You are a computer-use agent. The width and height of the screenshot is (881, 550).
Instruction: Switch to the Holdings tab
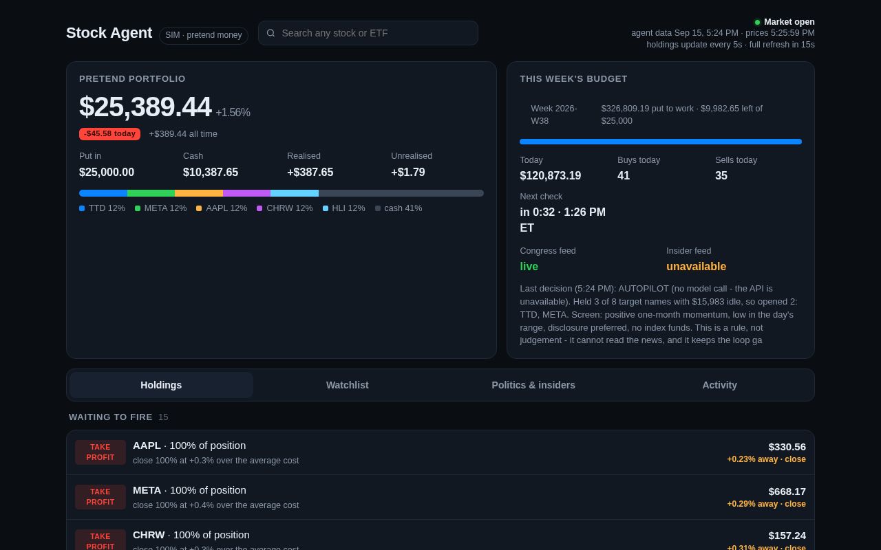(x=161, y=385)
